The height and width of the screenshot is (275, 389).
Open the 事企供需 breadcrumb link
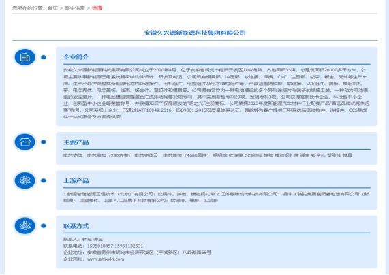coord(75,8)
